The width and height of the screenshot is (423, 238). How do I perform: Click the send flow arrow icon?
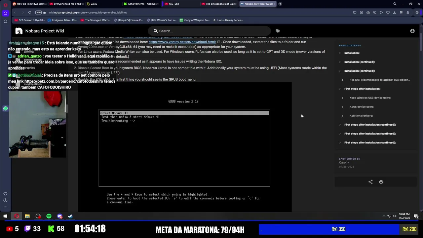(x=381, y=13)
